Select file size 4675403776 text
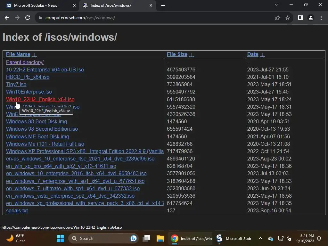328x246 pixels. [181, 70]
